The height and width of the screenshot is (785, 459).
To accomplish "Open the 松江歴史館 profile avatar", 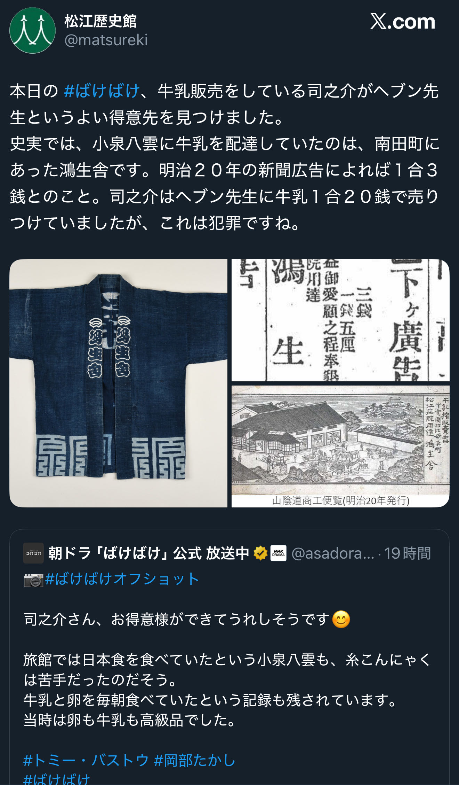I will (x=32, y=30).
